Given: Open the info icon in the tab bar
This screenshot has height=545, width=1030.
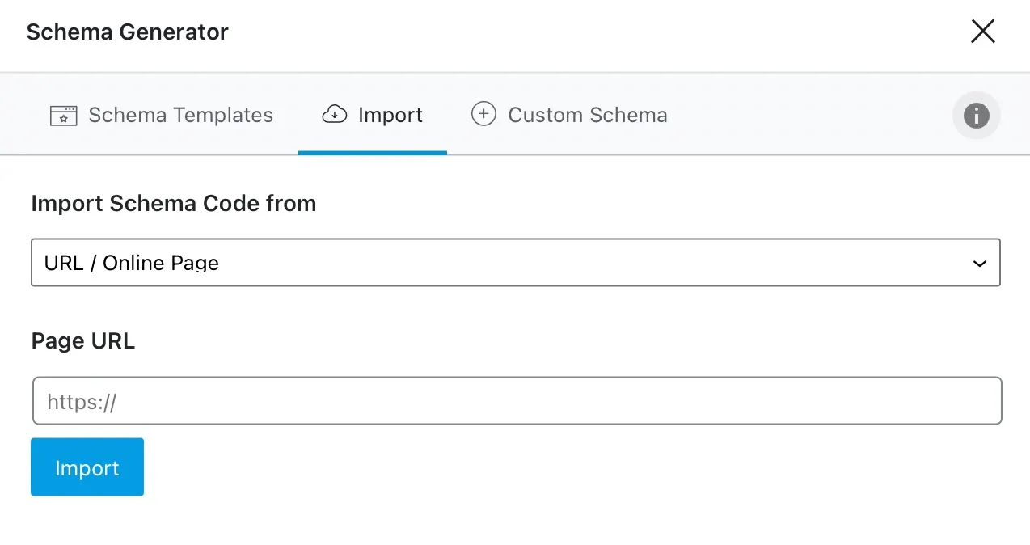Looking at the screenshot, I should (x=976, y=116).
